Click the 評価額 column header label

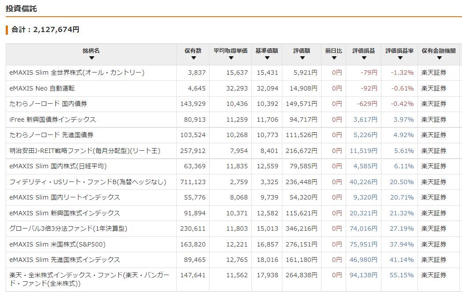pos(302,51)
